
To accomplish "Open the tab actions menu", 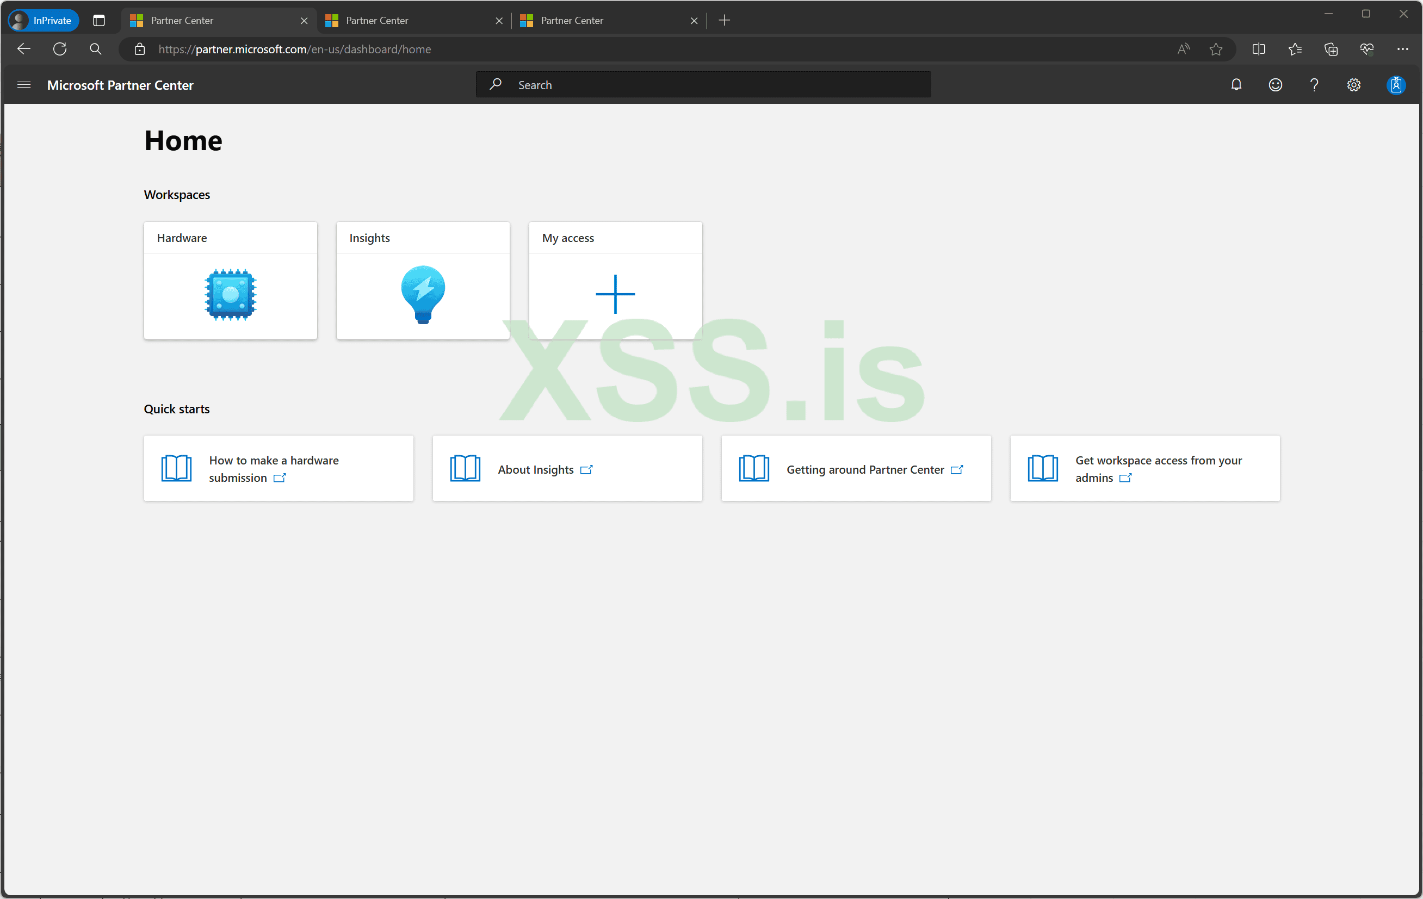I will (x=98, y=21).
